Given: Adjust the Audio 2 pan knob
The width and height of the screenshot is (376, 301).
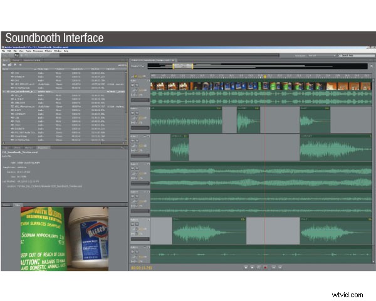Looking at the screenshot, I should click(x=137, y=150).
